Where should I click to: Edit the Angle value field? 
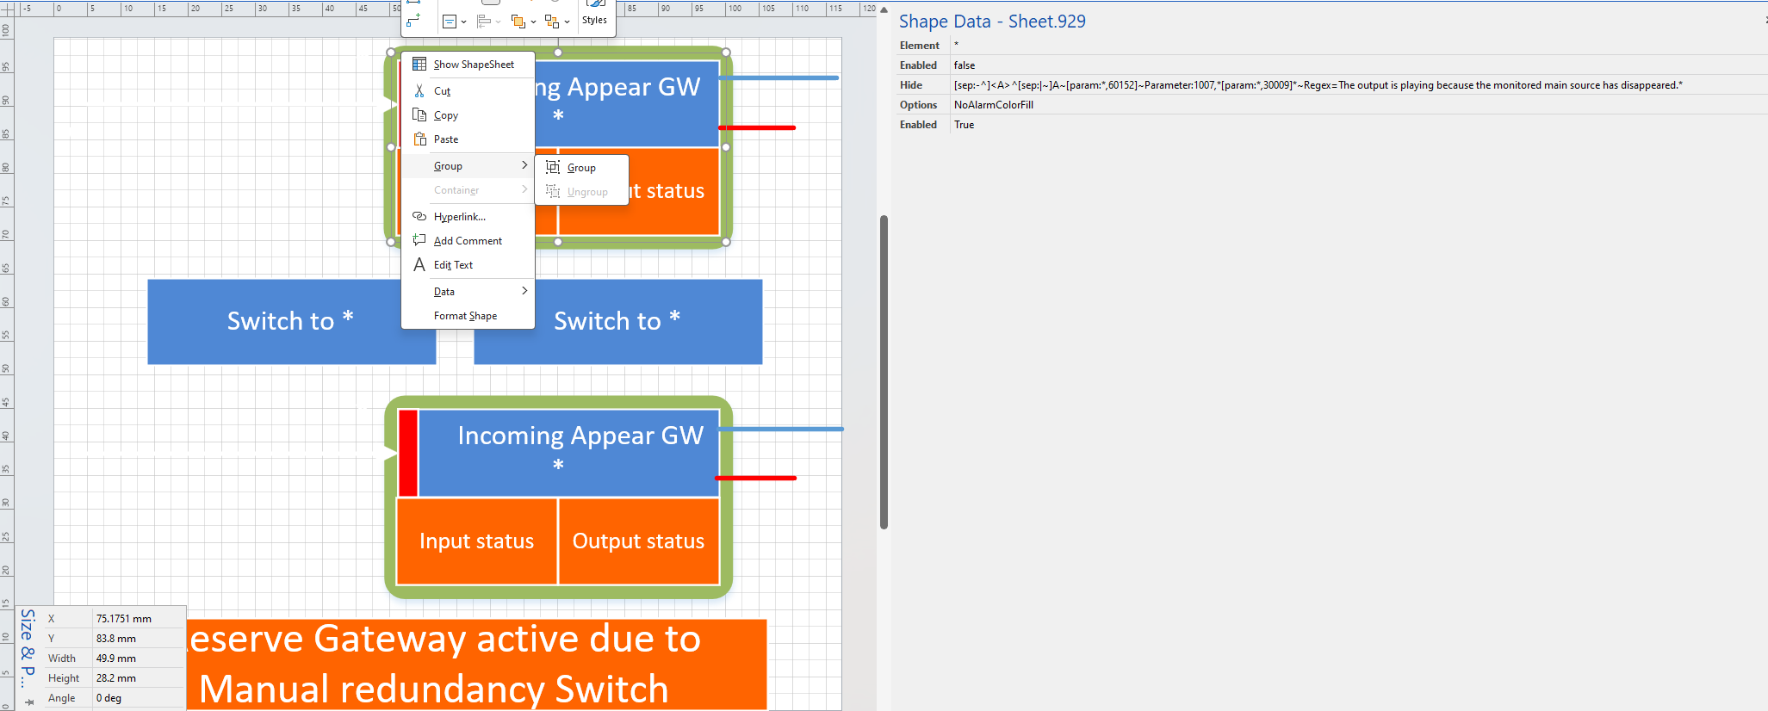[138, 698]
